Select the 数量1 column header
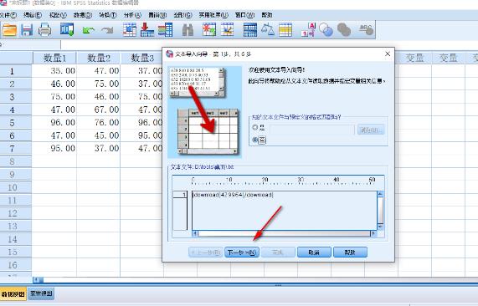 pyautogui.click(x=55, y=58)
